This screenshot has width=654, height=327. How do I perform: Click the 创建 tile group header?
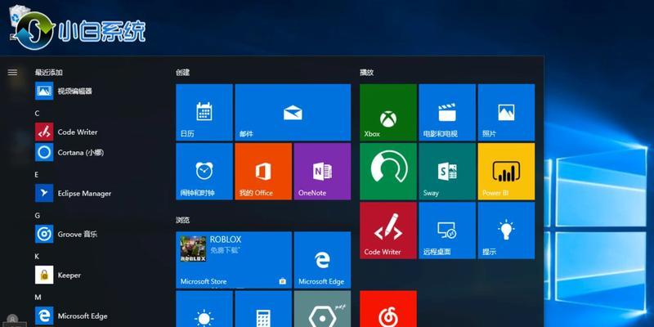tap(182, 73)
